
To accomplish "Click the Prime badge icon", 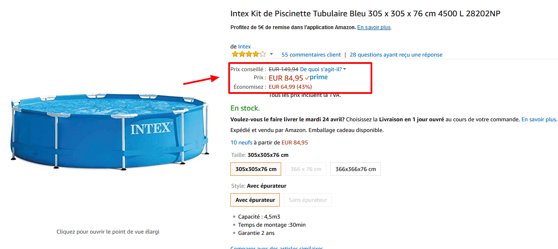I will (316, 77).
